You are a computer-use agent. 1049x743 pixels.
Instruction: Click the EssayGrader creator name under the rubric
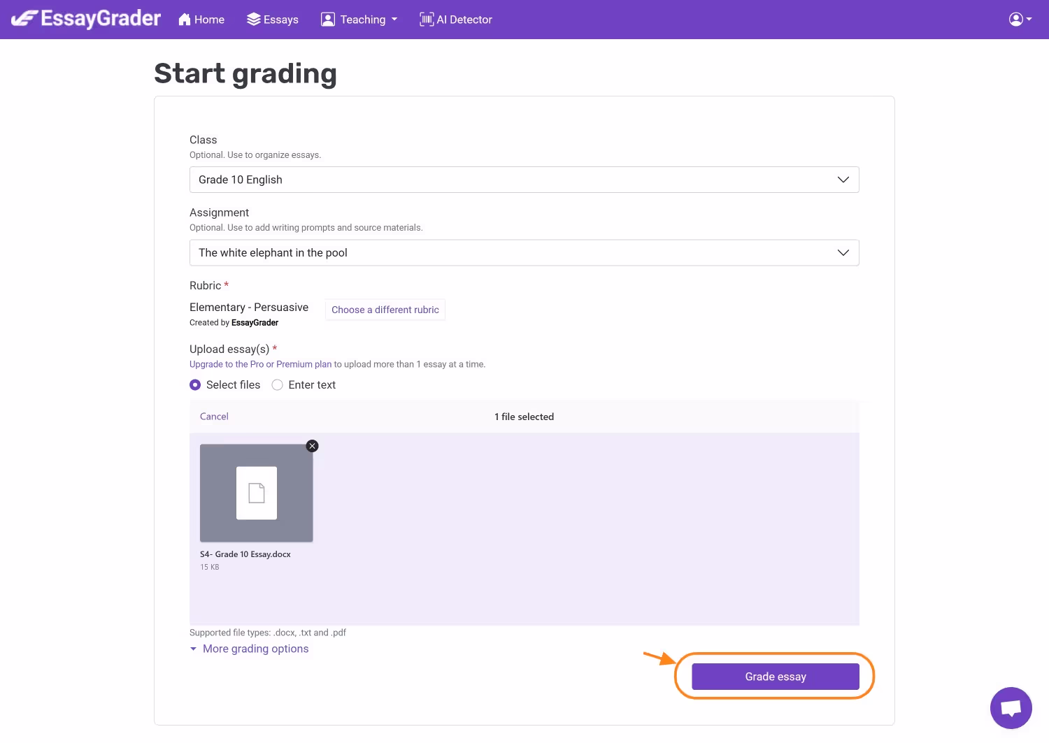255,323
